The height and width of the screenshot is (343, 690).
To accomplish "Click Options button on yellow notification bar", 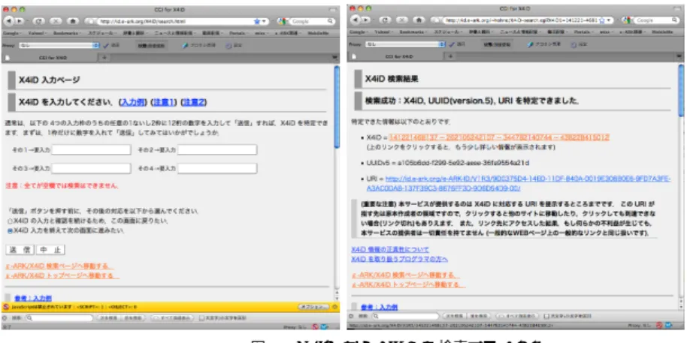I will (x=313, y=306).
